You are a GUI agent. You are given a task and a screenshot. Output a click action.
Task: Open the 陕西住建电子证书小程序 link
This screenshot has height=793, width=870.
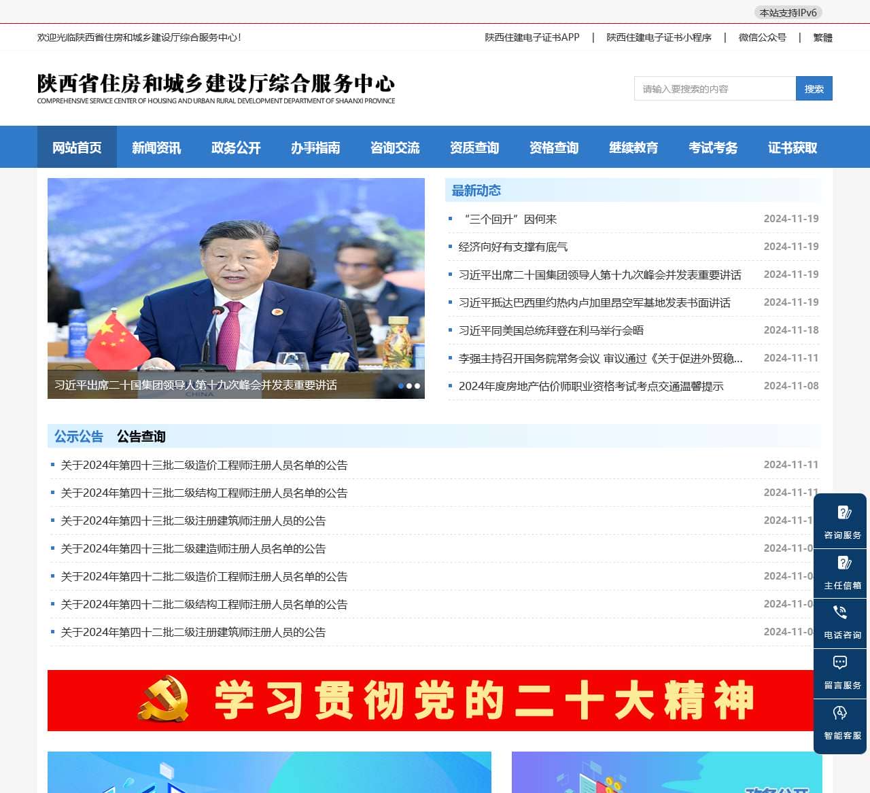click(x=659, y=37)
